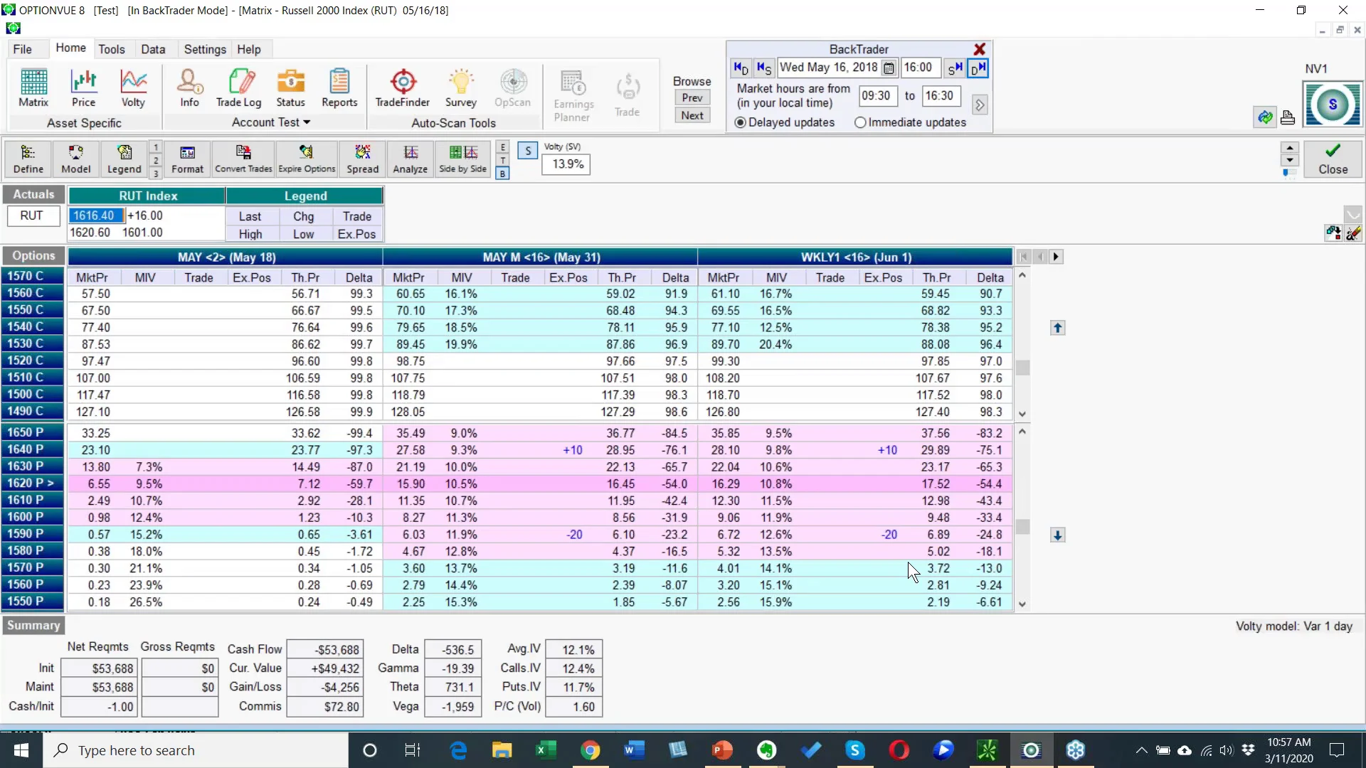
Task: Show next expiration columns with right arrow
Action: point(1057,257)
